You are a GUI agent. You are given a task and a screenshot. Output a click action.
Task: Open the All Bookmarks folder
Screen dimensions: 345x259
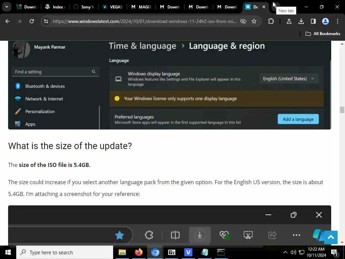tap(323, 34)
